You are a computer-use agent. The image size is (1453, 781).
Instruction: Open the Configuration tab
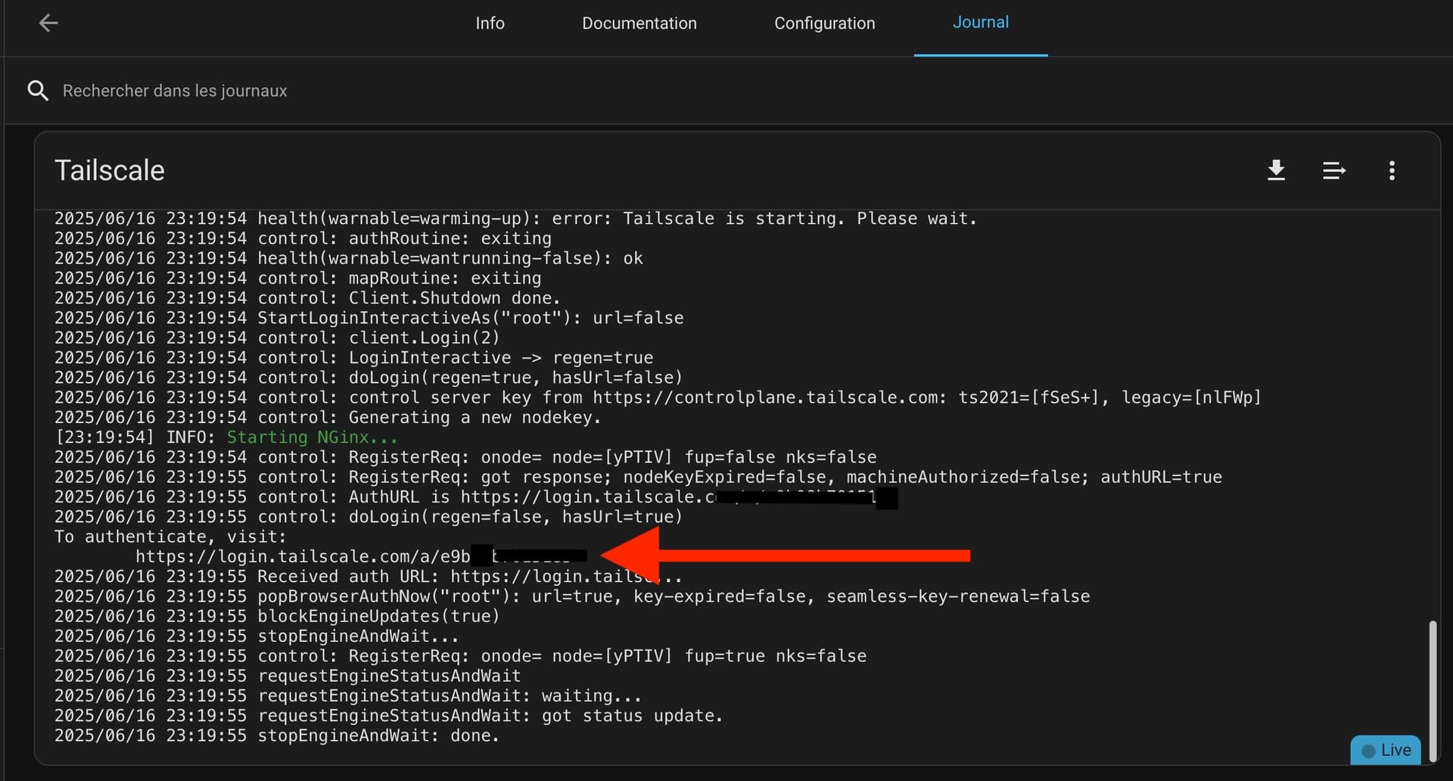pyautogui.click(x=824, y=23)
